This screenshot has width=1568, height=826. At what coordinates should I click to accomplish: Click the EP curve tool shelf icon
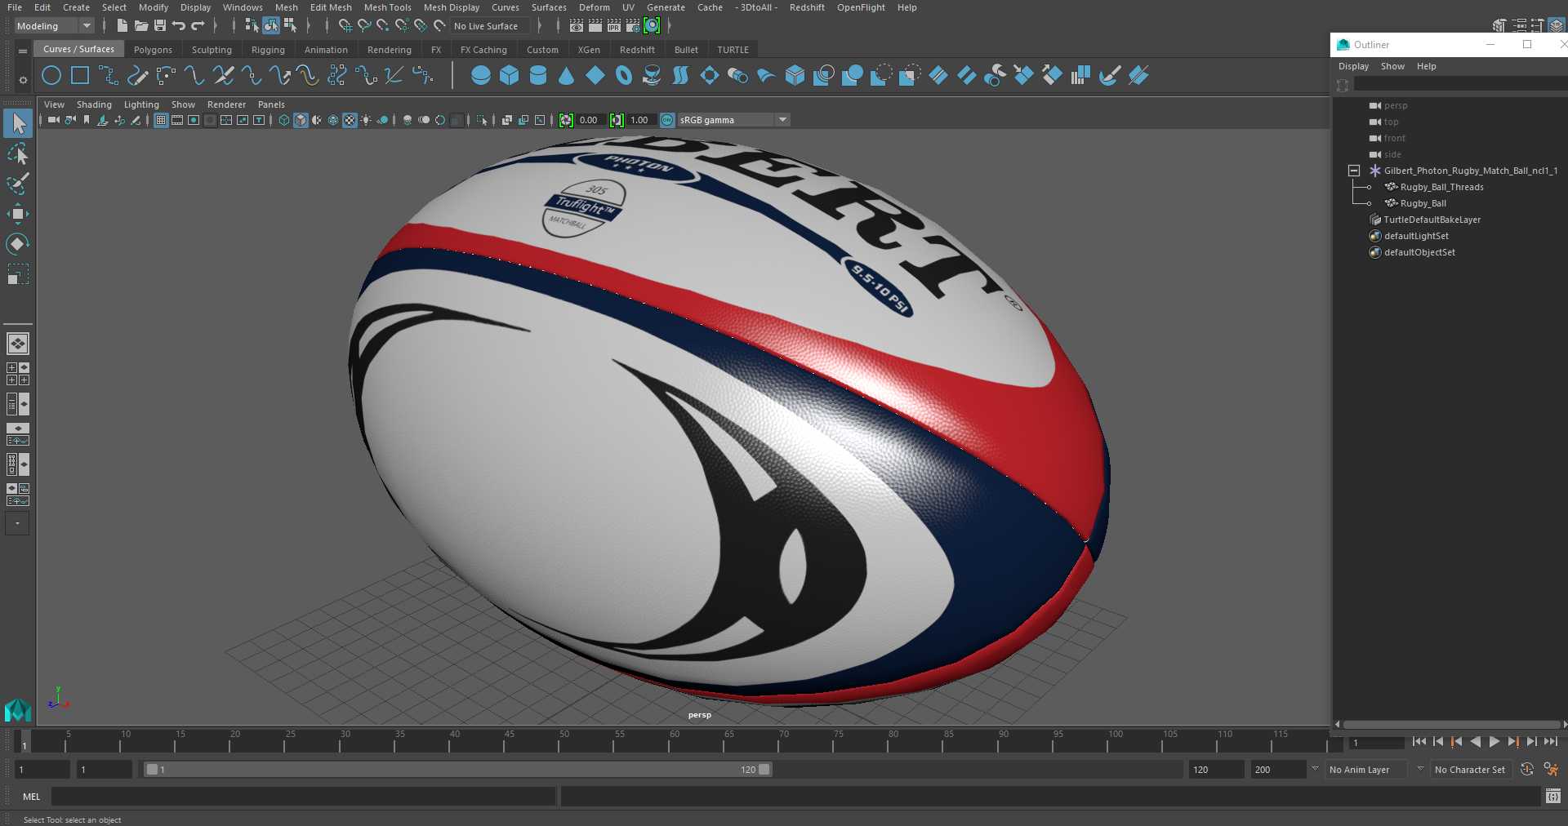click(109, 76)
